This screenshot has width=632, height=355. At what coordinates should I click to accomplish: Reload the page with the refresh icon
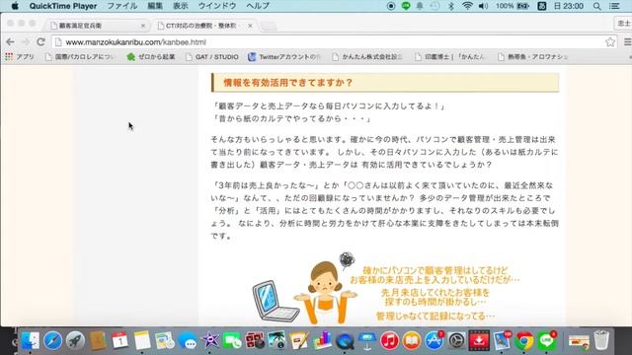40,41
